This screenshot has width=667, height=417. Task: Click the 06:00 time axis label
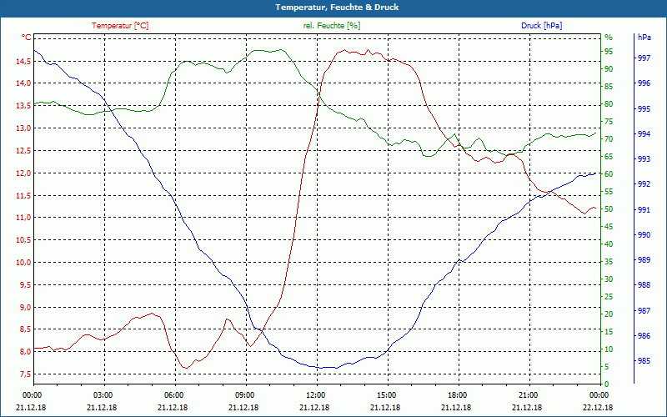tap(173, 395)
